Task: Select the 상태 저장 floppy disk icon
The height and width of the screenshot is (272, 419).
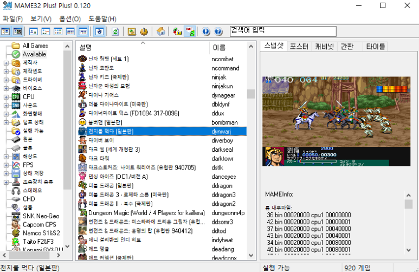Action: coord(16,173)
